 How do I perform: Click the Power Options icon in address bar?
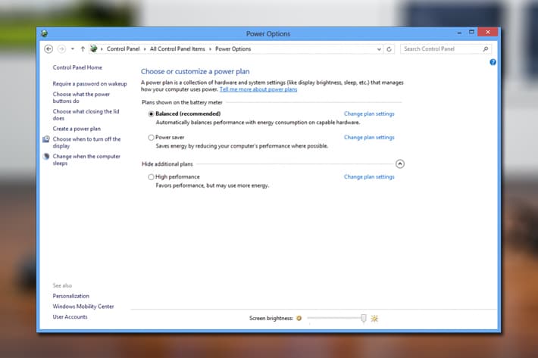(x=93, y=48)
